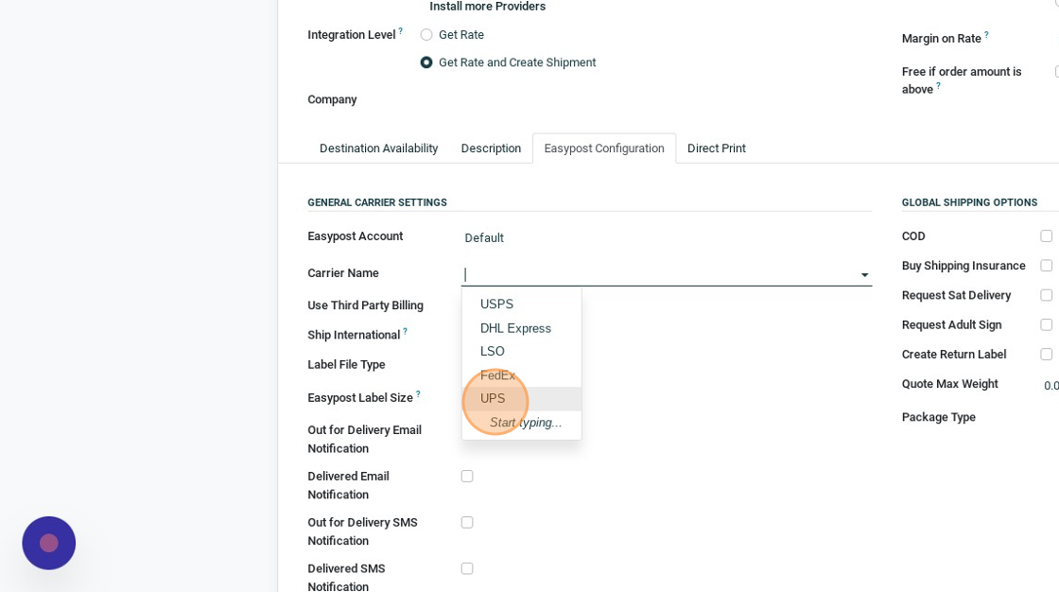Open the Direct Print tab

coord(716,148)
